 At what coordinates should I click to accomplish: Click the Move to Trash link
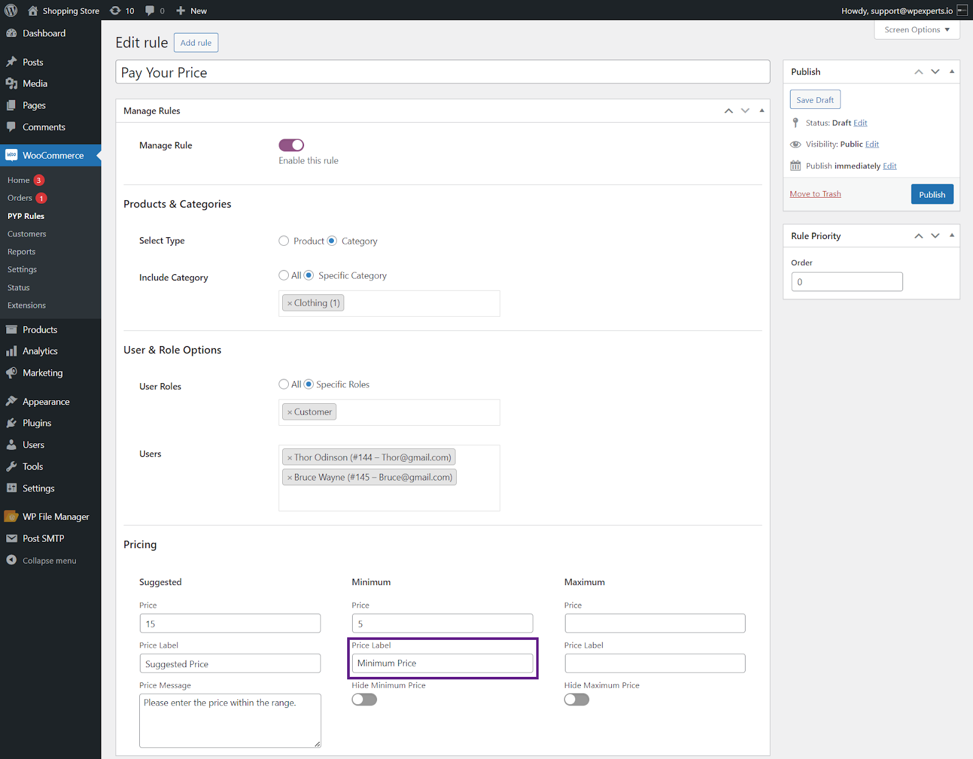point(815,194)
